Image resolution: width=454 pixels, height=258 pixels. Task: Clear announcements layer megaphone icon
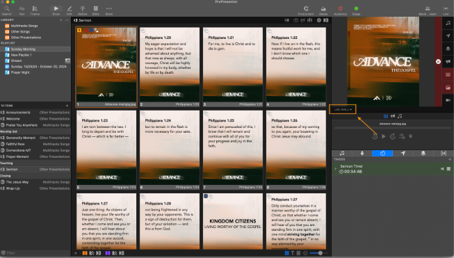pyautogui.click(x=448, y=61)
